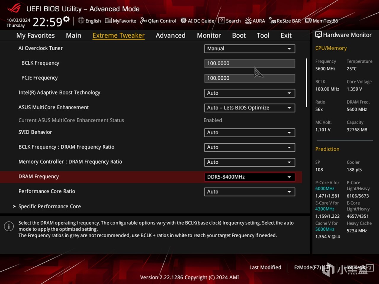This screenshot has height=284, width=379.
Task: Switch to the Boot tab
Action: click(x=239, y=35)
